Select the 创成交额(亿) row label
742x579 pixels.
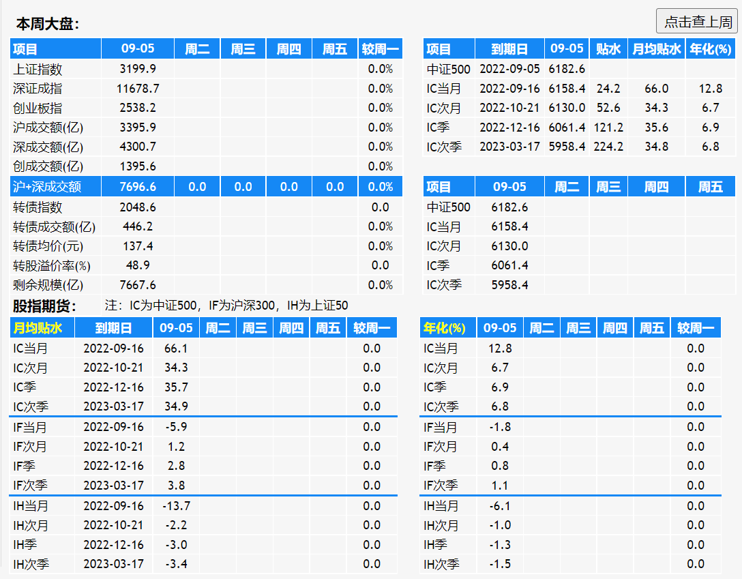click(x=48, y=166)
